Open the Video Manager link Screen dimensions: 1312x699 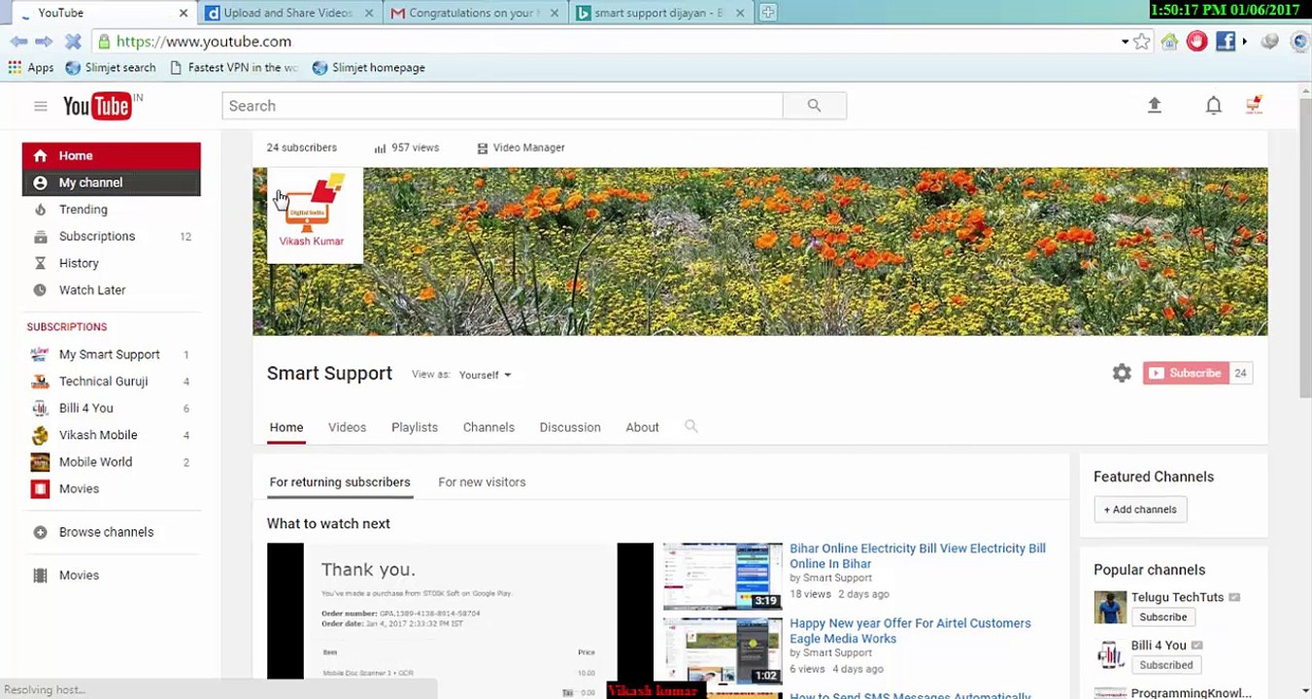click(x=528, y=148)
